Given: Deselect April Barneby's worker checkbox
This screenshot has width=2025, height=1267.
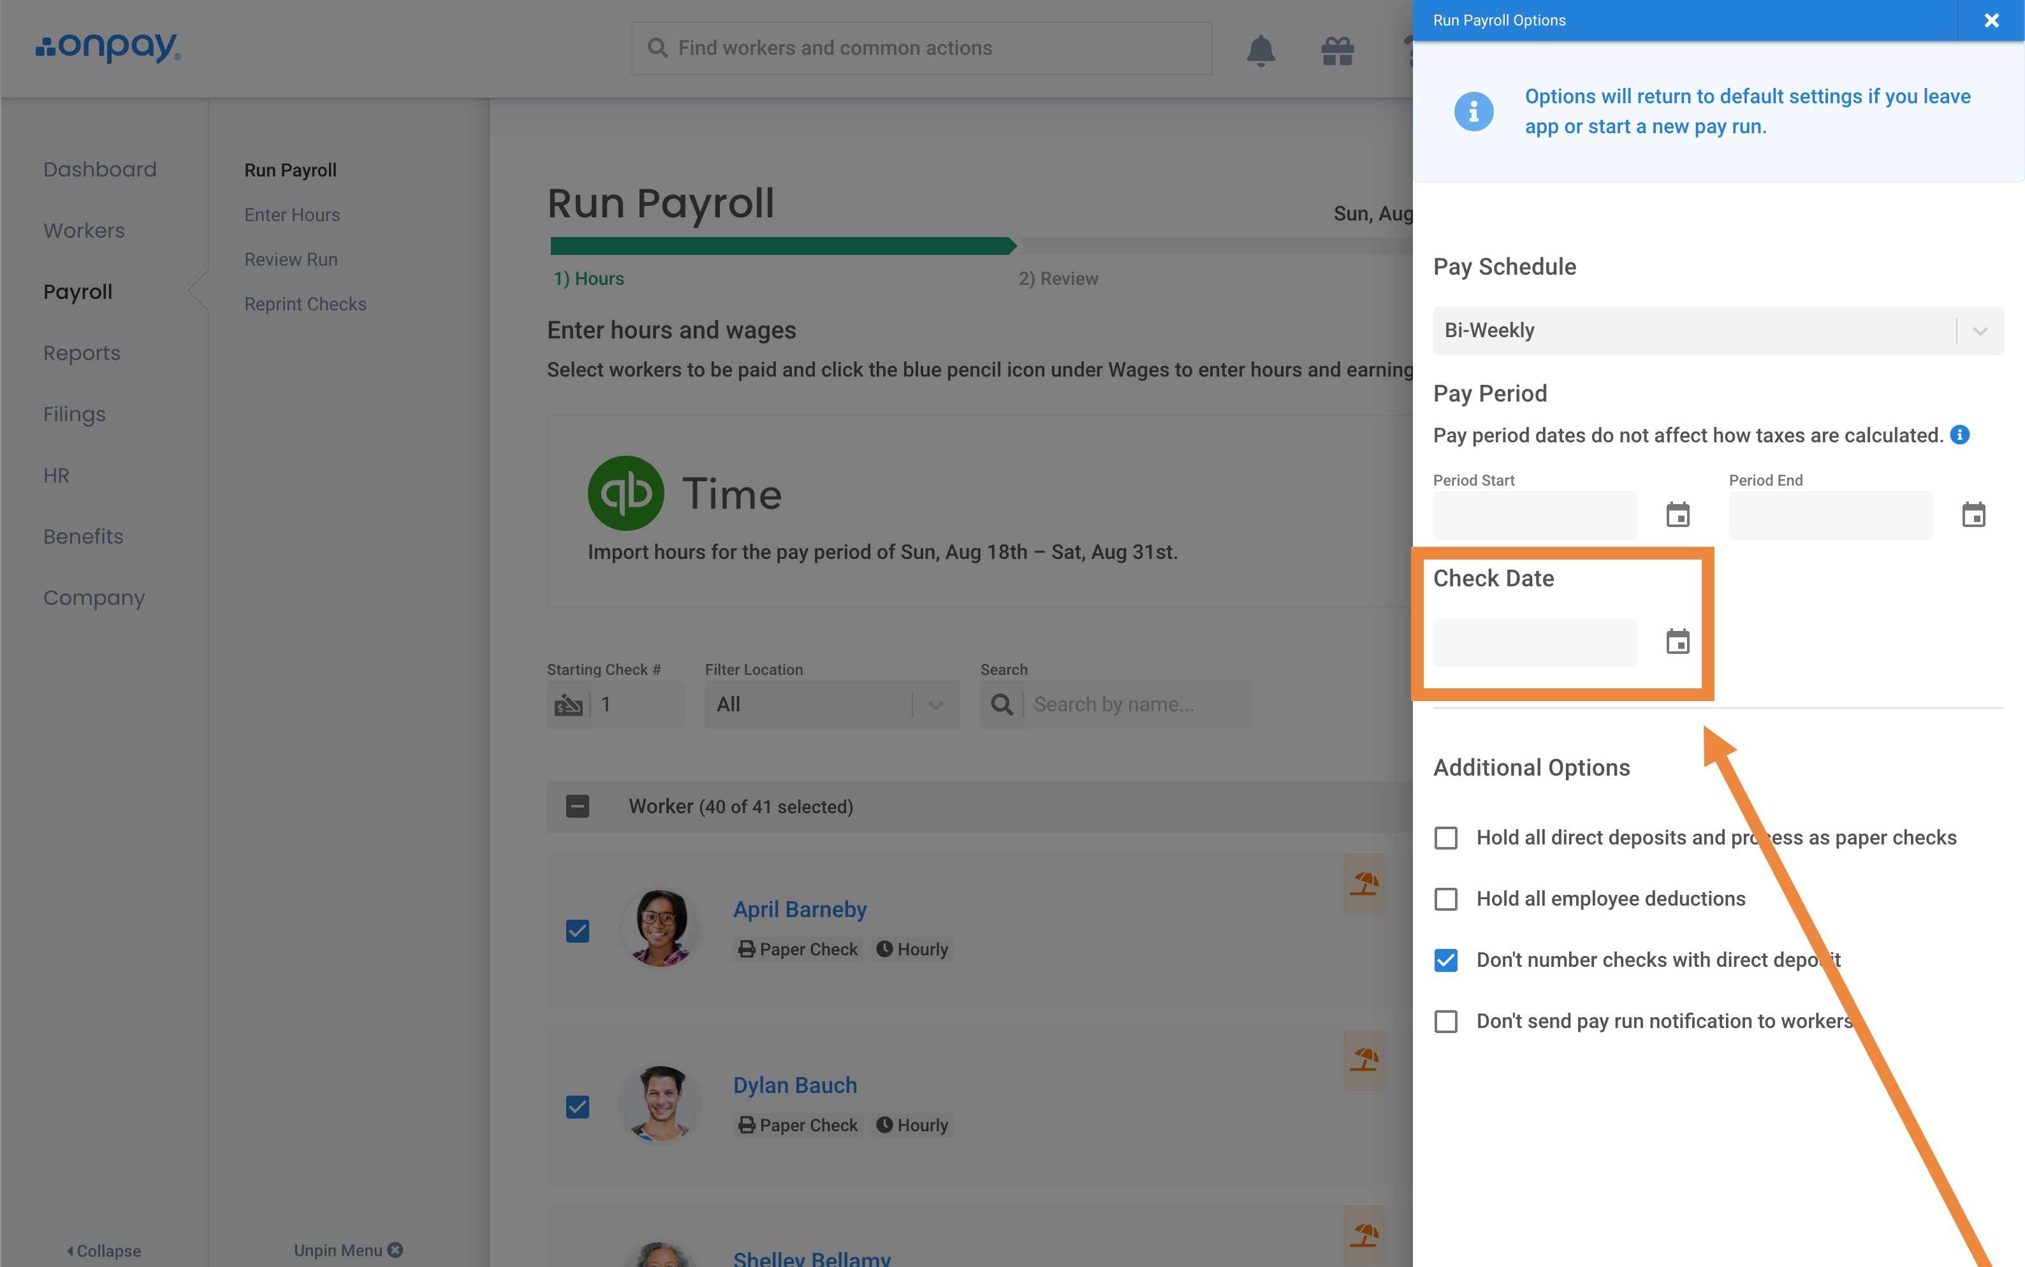Looking at the screenshot, I should coord(578,931).
